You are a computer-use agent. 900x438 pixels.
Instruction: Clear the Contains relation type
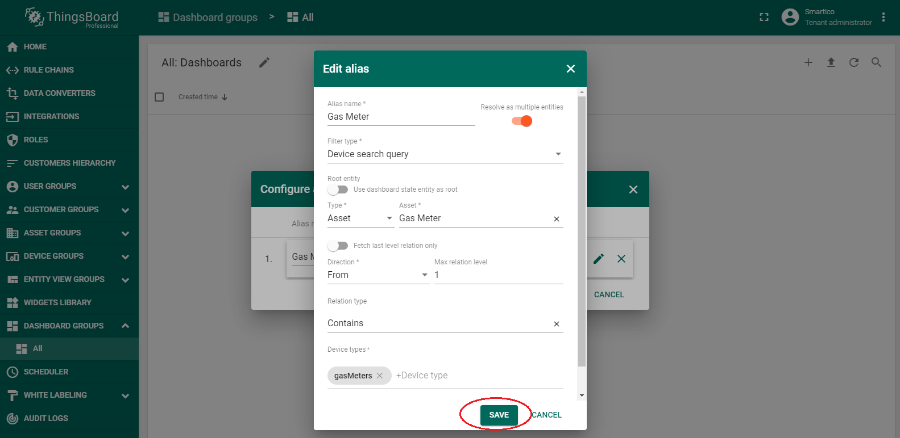[x=556, y=324]
